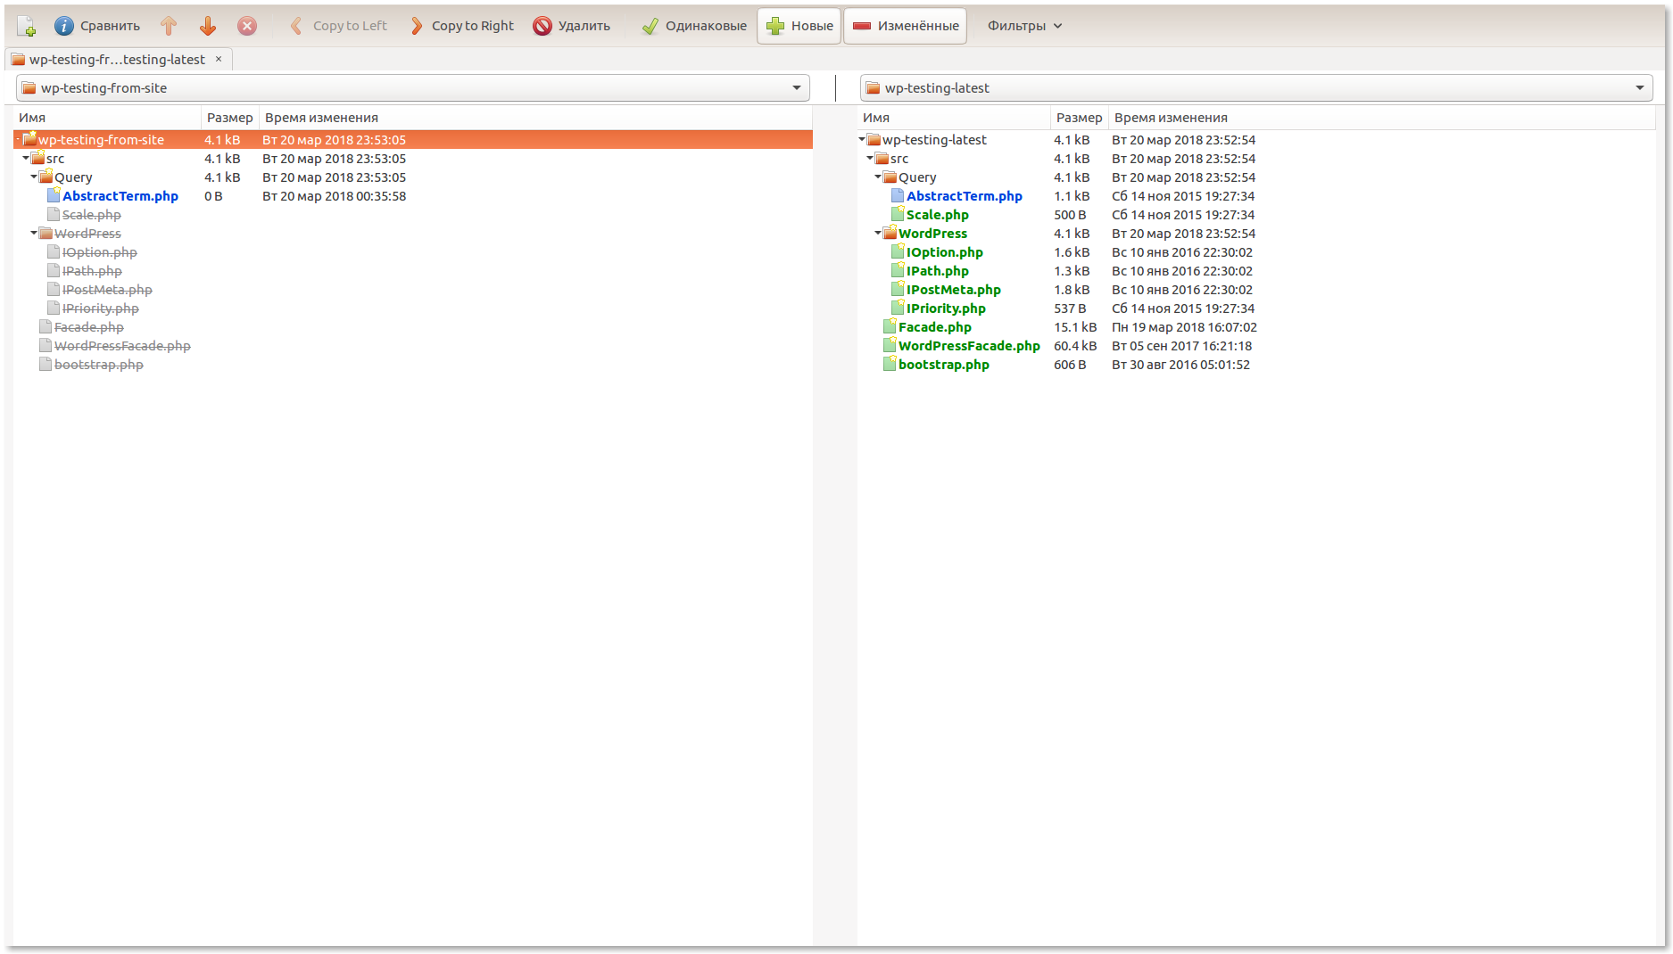Select Facade.php in right pane
1673x954 pixels.
click(935, 327)
